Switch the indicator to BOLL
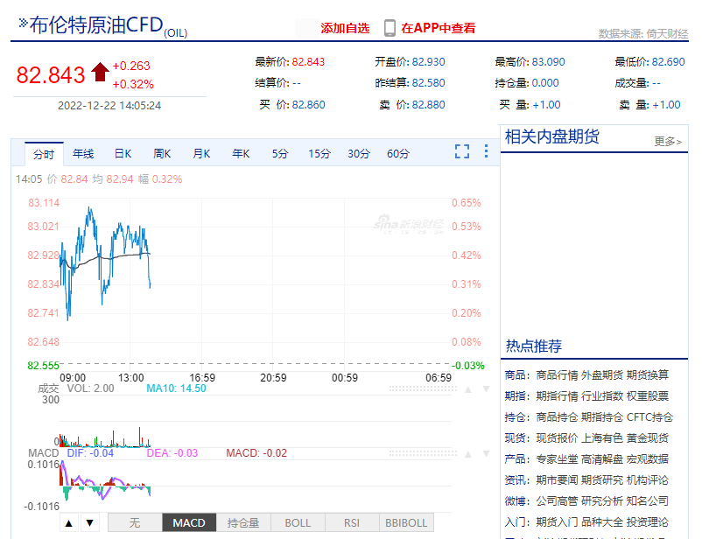The width and height of the screenshot is (702, 539). tap(298, 521)
